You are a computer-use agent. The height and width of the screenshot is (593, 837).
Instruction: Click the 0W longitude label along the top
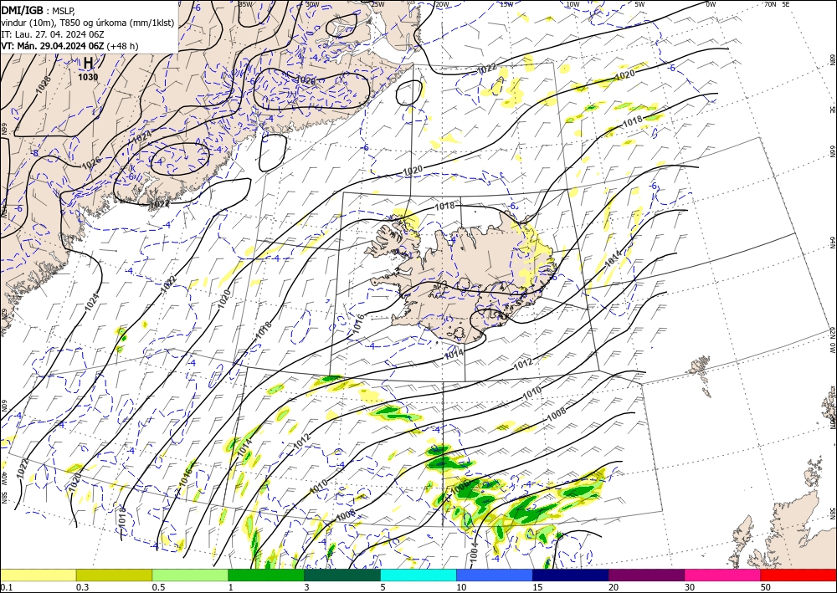[x=711, y=4]
